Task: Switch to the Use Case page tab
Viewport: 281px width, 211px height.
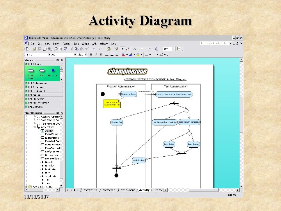Action: (158, 190)
